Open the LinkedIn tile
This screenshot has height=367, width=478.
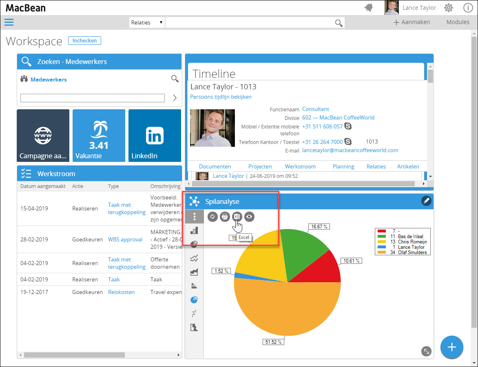[x=155, y=135]
